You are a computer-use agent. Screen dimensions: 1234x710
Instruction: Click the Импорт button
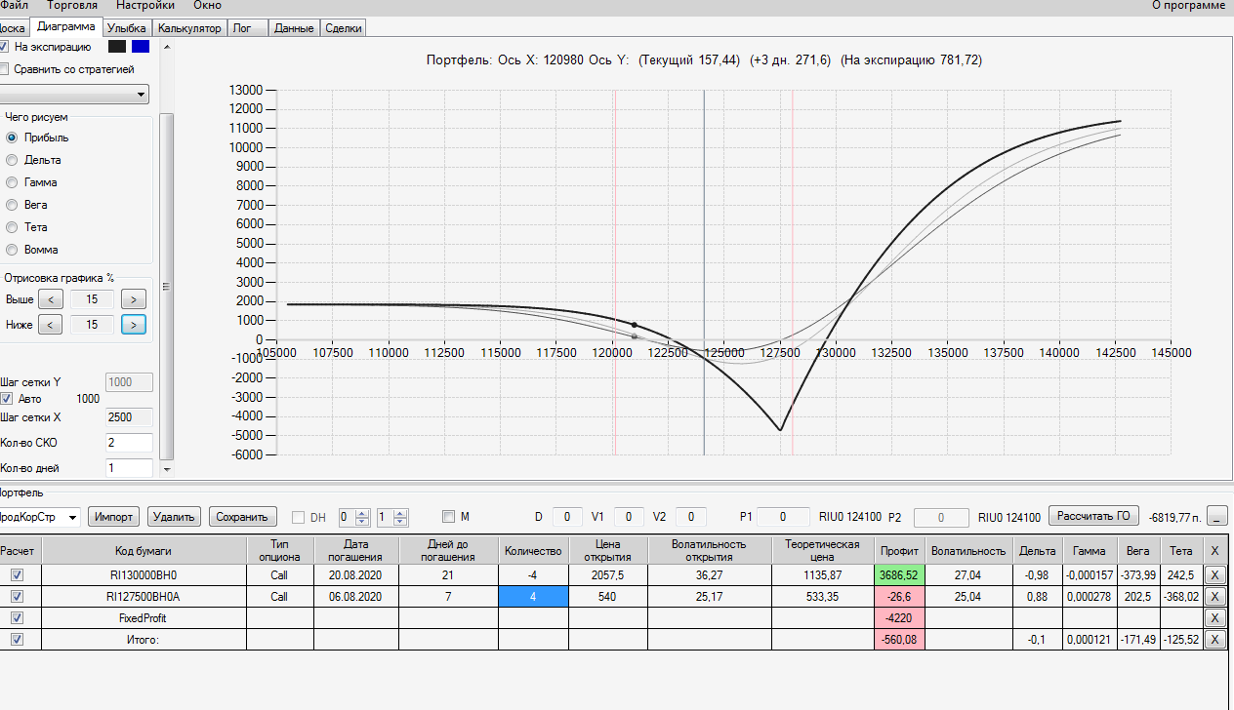(x=114, y=516)
